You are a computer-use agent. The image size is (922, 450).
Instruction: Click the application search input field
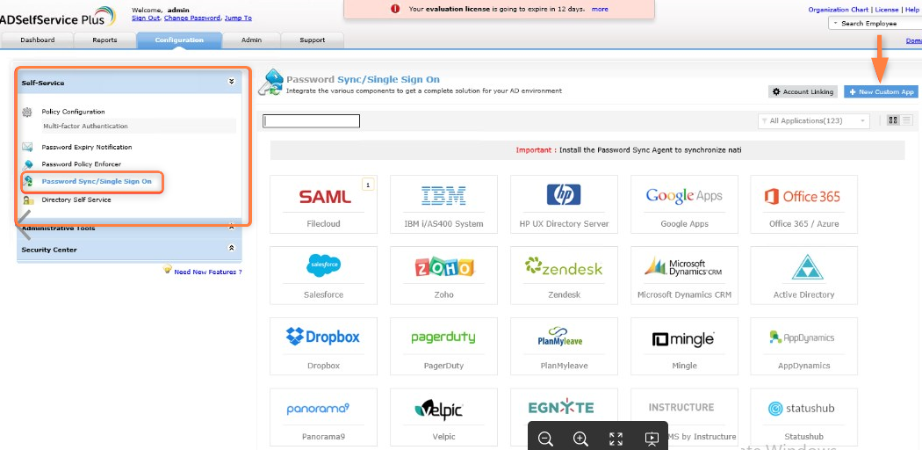point(312,121)
